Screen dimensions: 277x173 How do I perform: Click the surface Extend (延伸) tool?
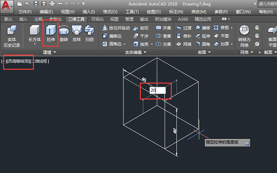(202, 36)
